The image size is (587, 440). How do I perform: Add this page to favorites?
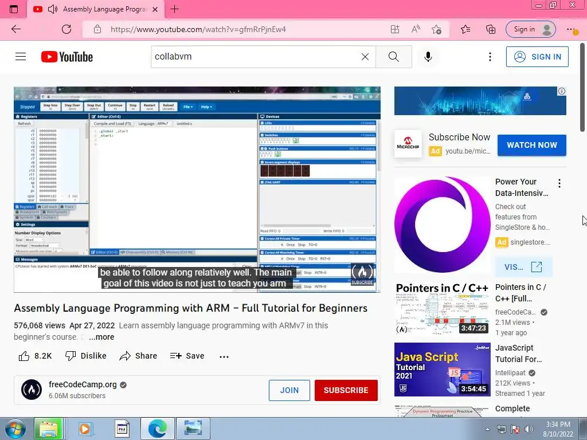(436, 29)
